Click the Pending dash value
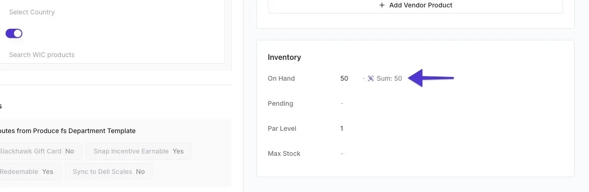589x192 pixels. pyautogui.click(x=341, y=103)
